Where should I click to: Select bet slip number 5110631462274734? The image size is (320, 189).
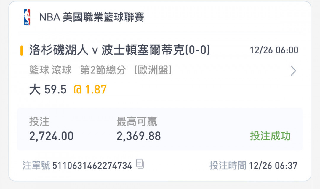pyautogui.click(x=92, y=166)
